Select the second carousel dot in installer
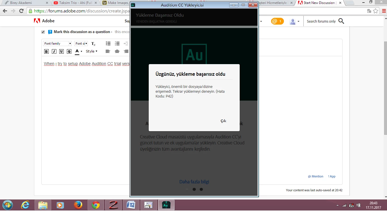Image resolution: width=387 pixels, height=217 pixels. (194, 189)
